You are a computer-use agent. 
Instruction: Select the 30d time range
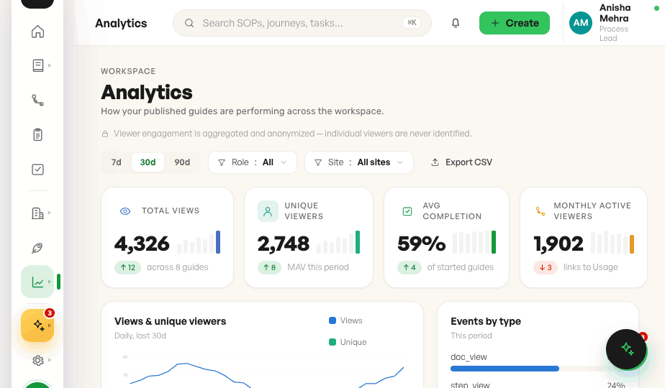point(148,162)
